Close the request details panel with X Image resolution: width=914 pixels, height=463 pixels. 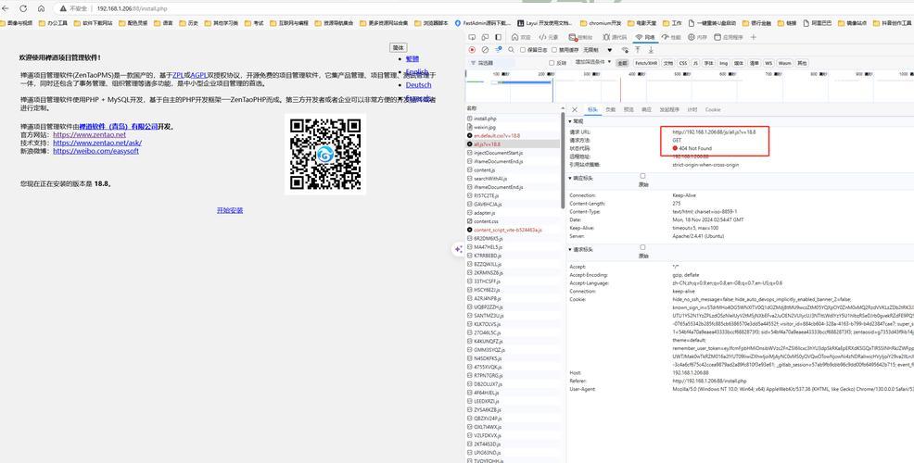tap(575, 109)
